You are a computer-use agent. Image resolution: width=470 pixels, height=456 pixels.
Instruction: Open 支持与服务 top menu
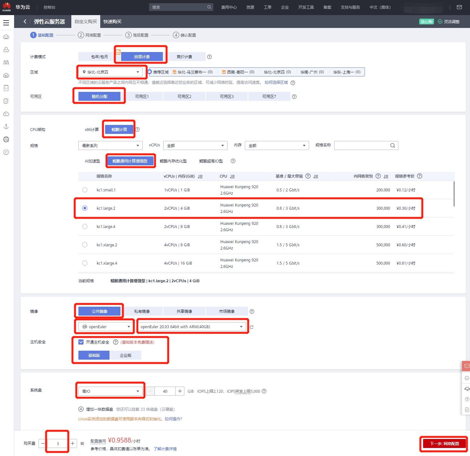[350, 7]
